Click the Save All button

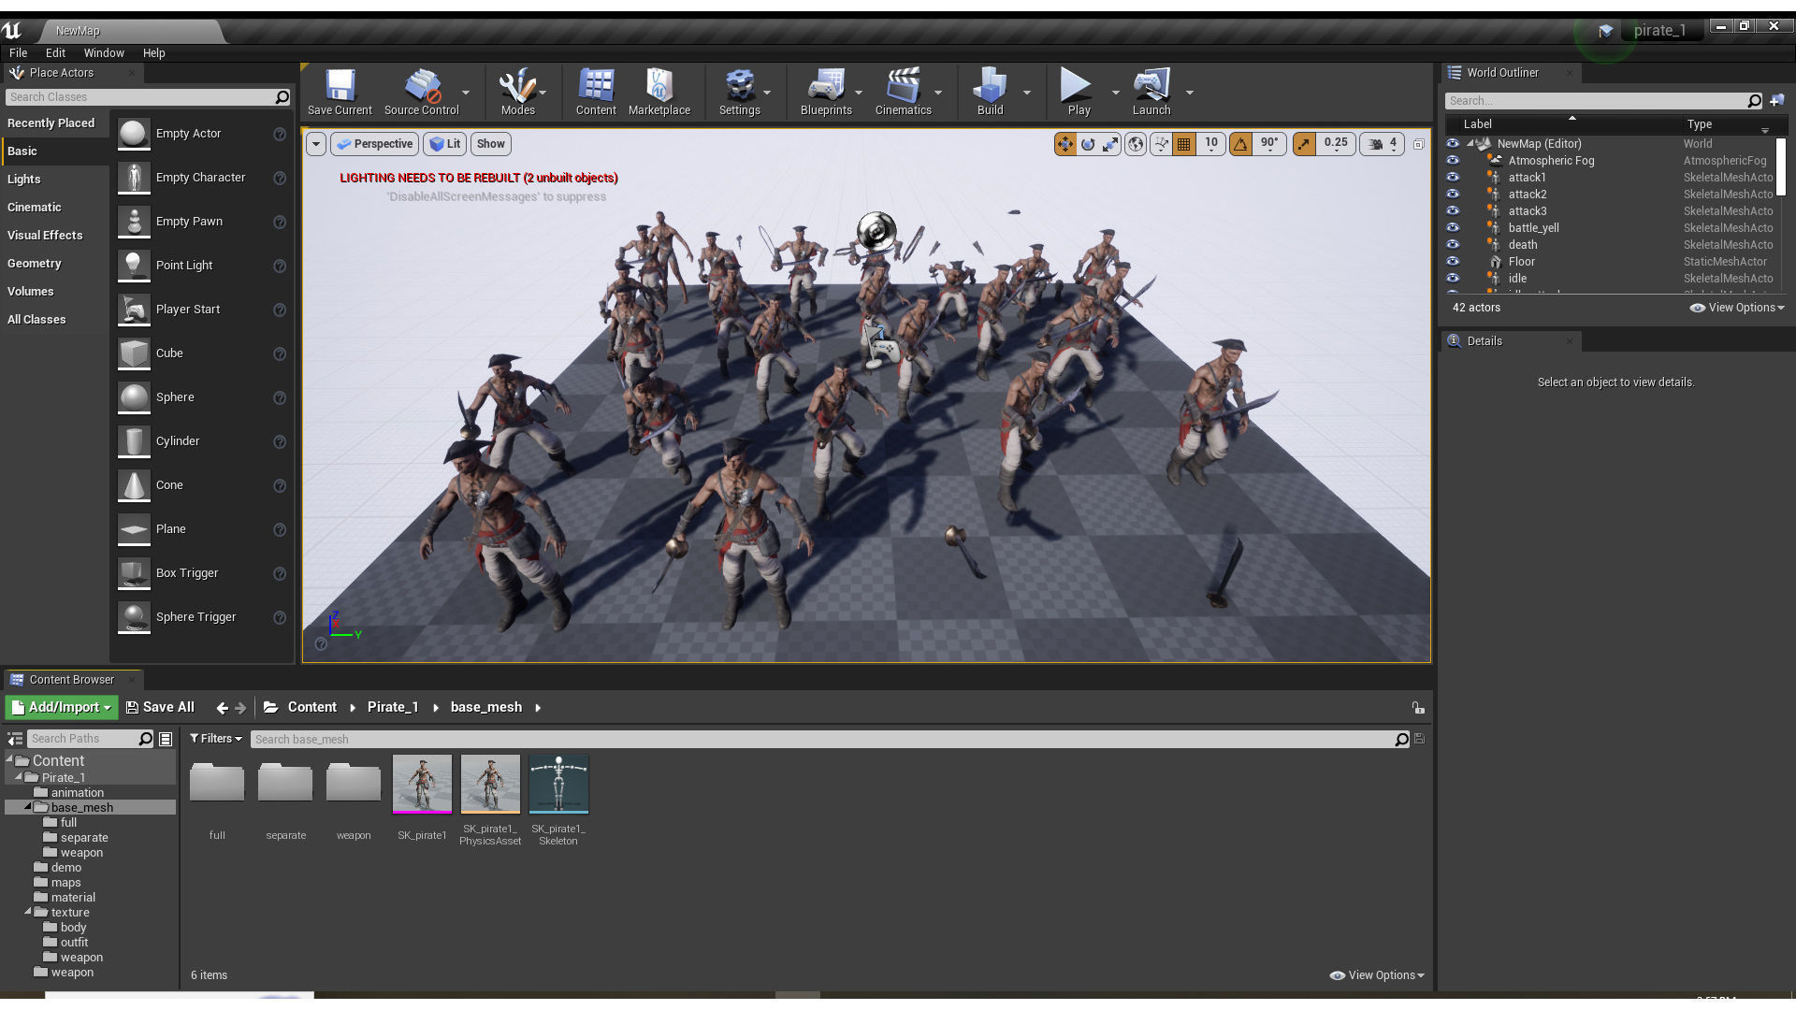[160, 708]
